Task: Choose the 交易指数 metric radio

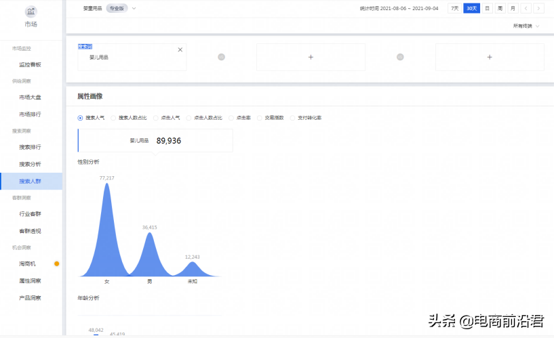Action: pyautogui.click(x=260, y=118)
